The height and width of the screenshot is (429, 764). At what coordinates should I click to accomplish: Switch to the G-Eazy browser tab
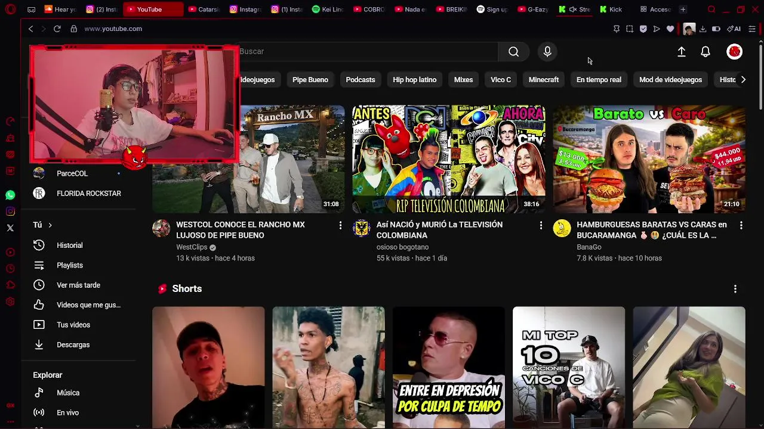(532, 10)
